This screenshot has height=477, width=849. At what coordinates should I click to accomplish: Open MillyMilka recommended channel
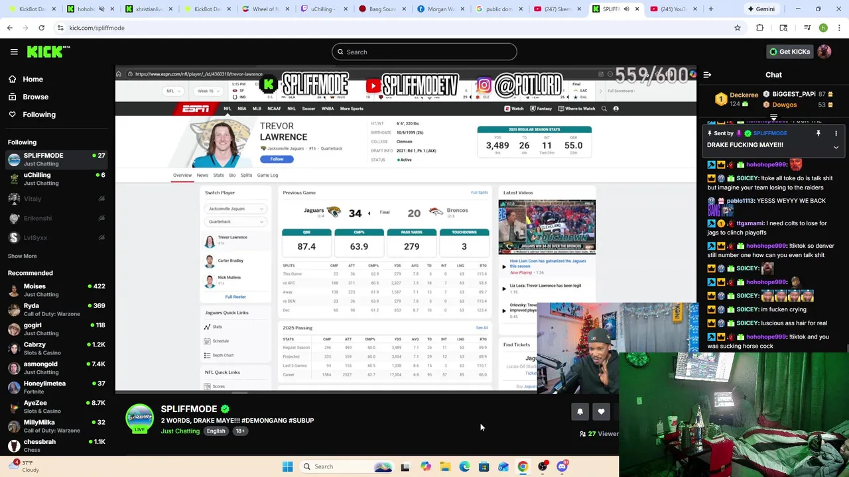(57, 426)
